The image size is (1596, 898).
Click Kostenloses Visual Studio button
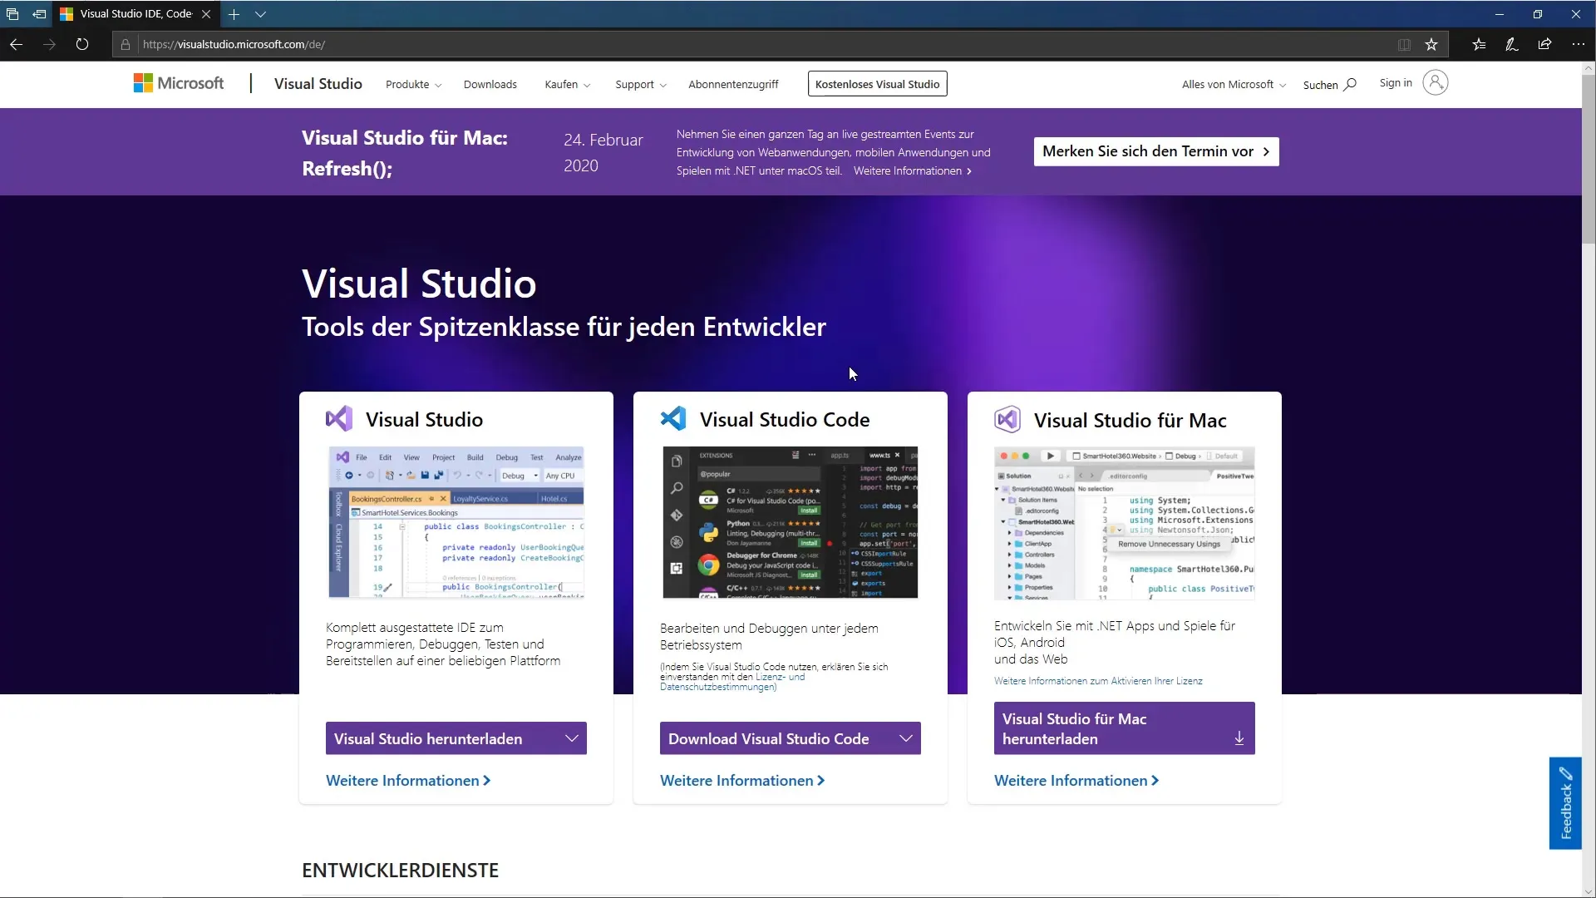(877, 84)
